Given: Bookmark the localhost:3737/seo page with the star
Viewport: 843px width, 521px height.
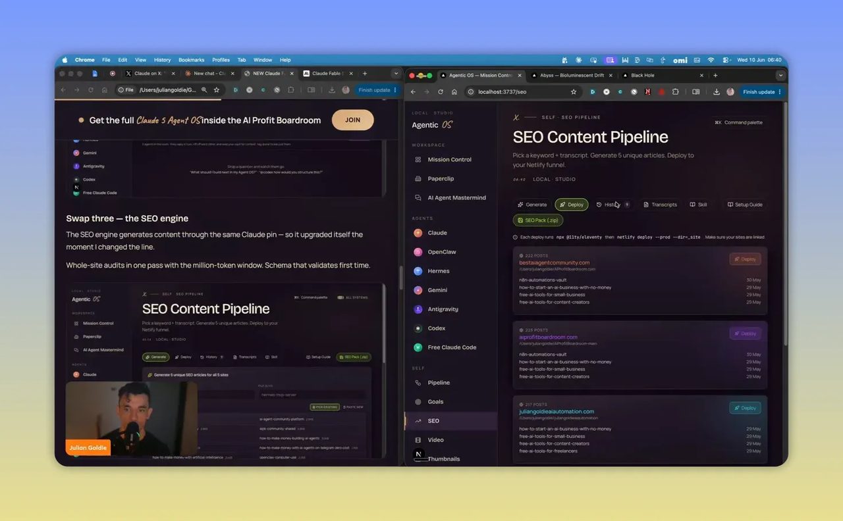Looking at the screenshot, I should pos(574,92).
